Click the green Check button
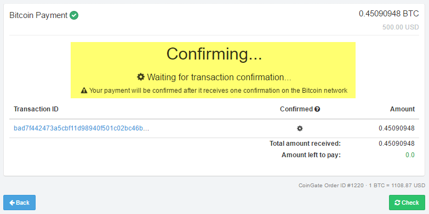Screen dimensions: 429x214 pos(407,203)
